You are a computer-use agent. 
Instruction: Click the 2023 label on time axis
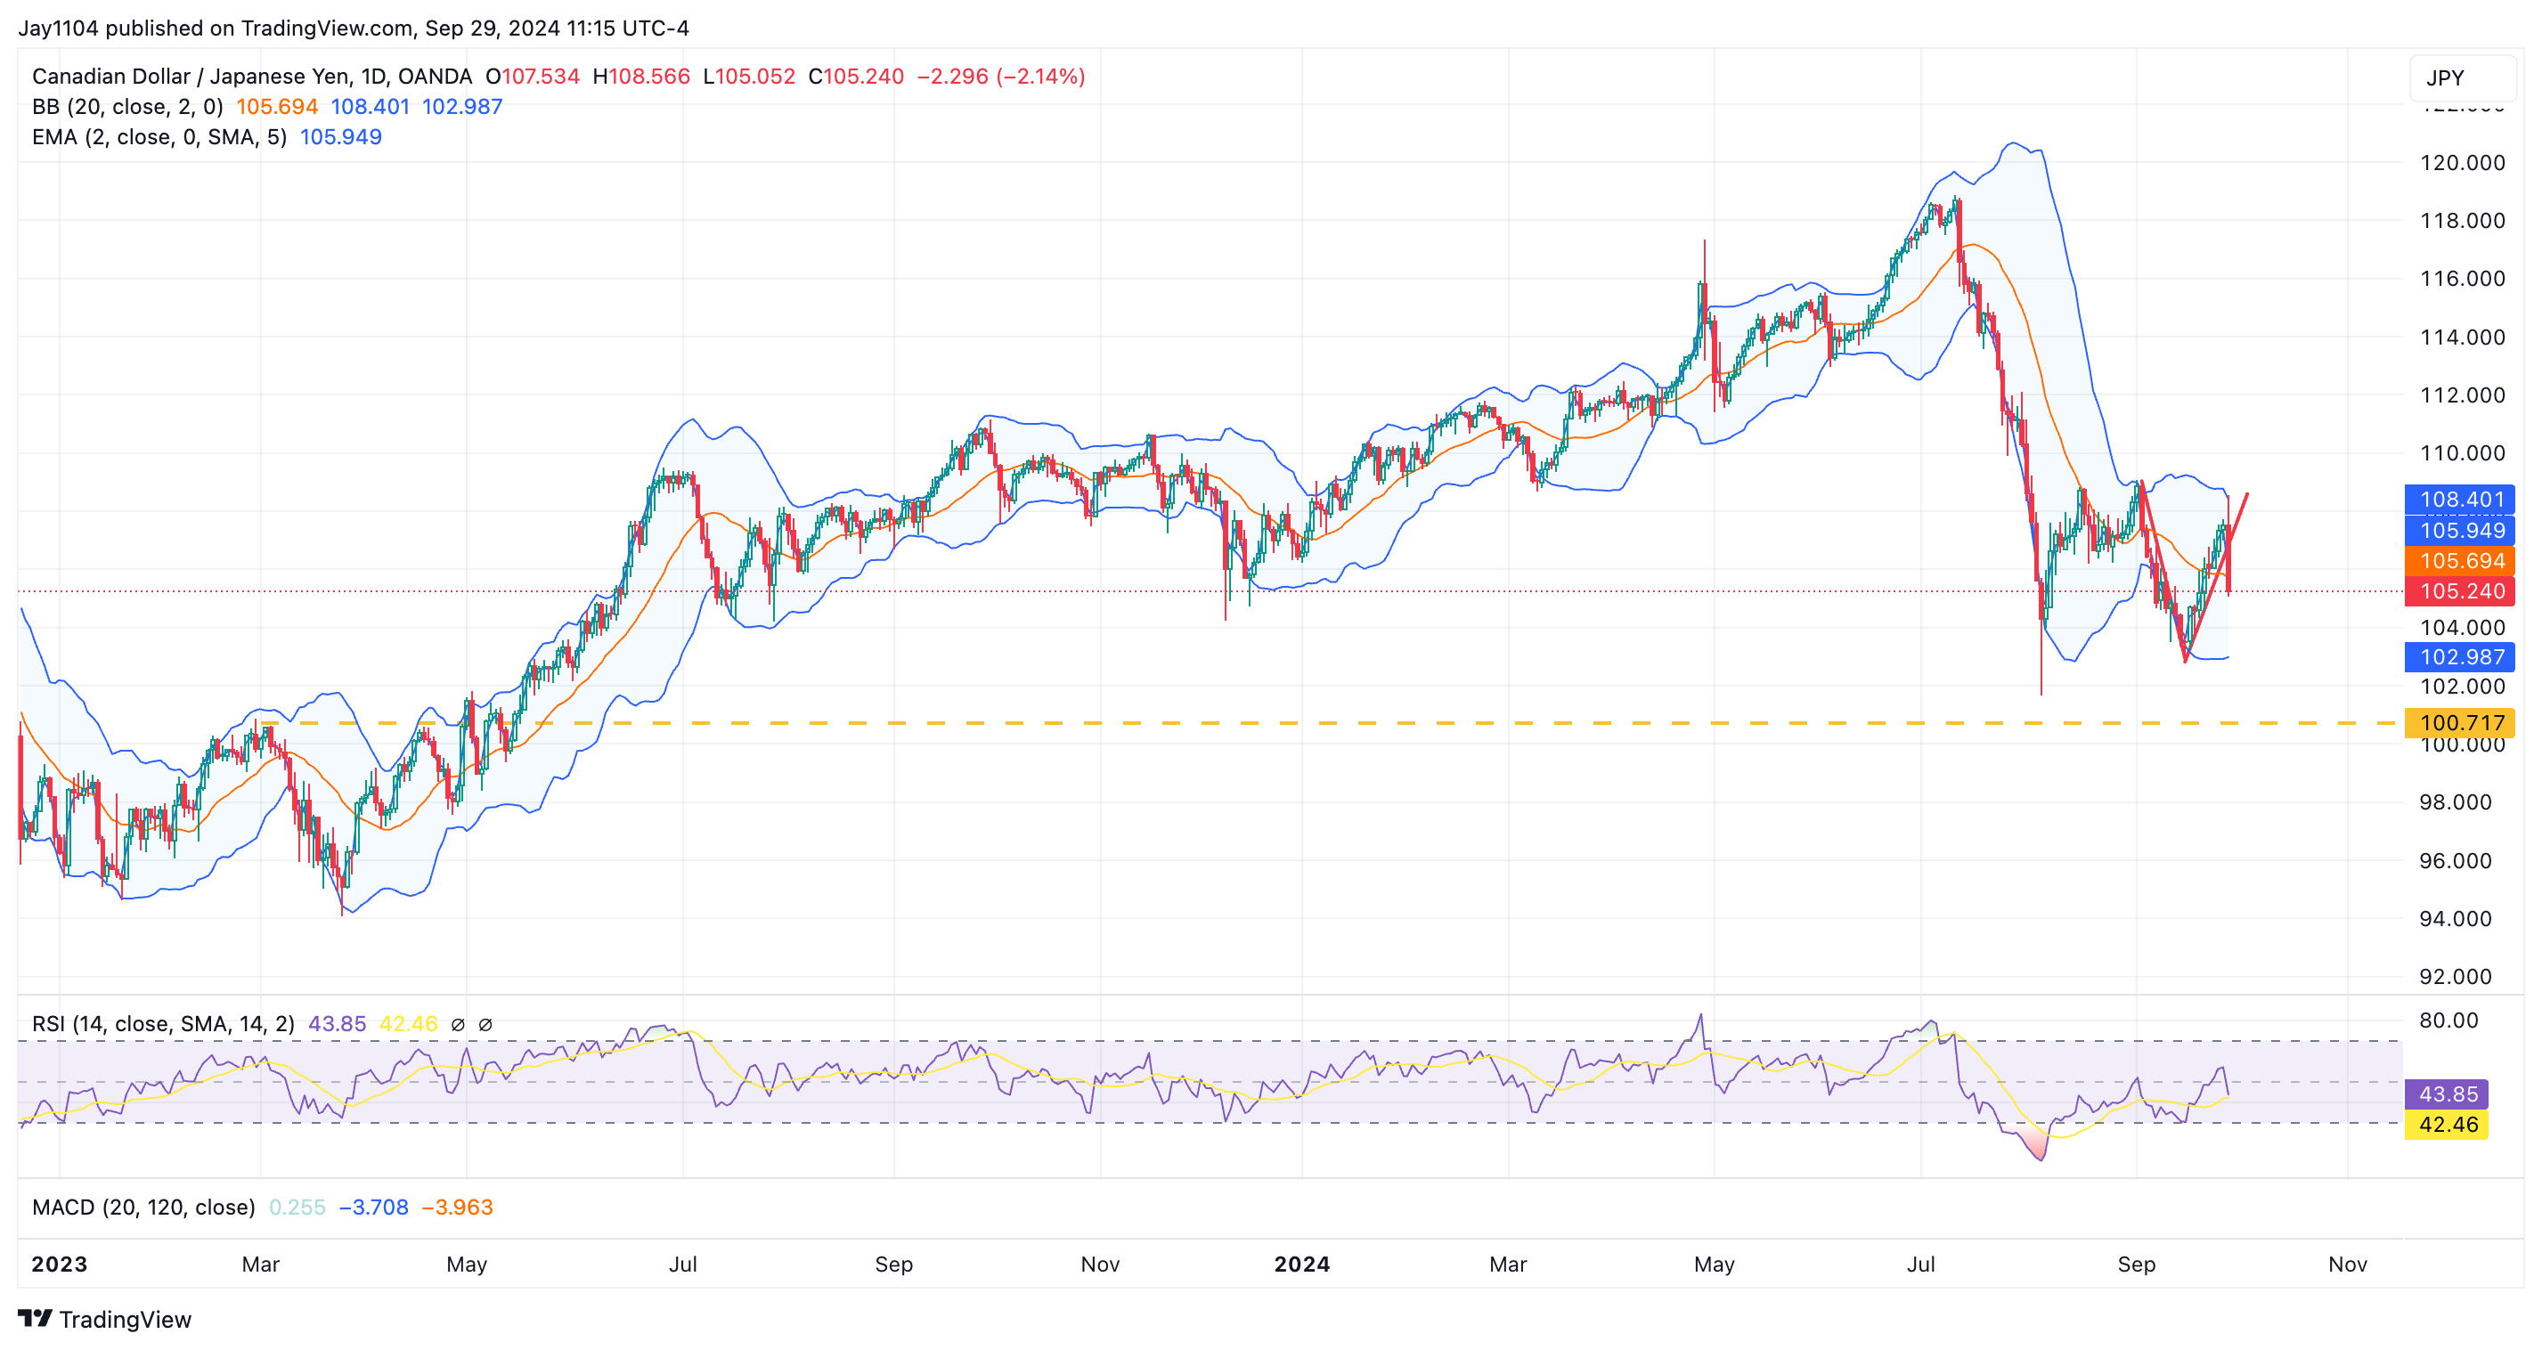[x=59, y=1265]
